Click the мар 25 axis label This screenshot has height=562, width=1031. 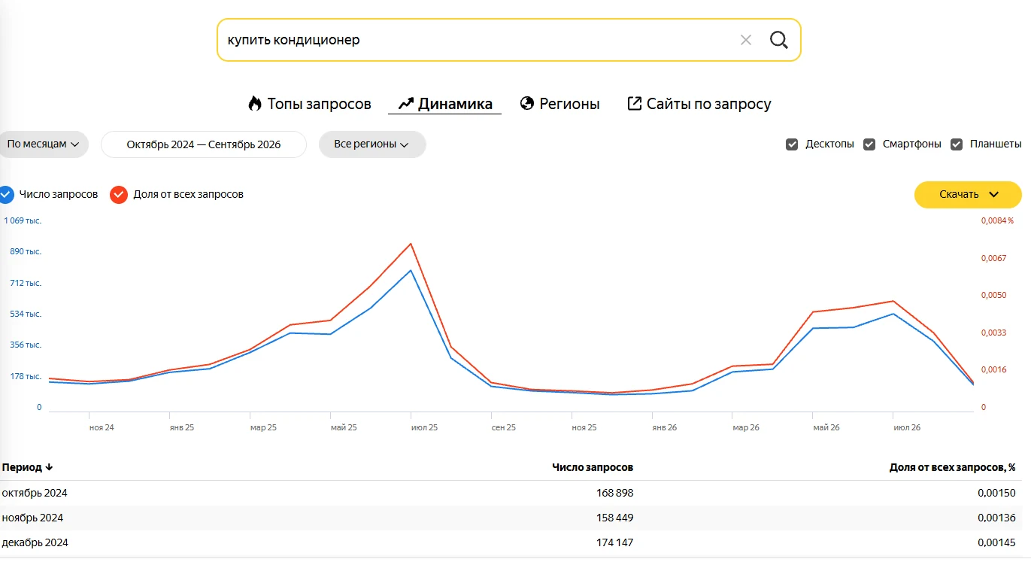[263, 427]
